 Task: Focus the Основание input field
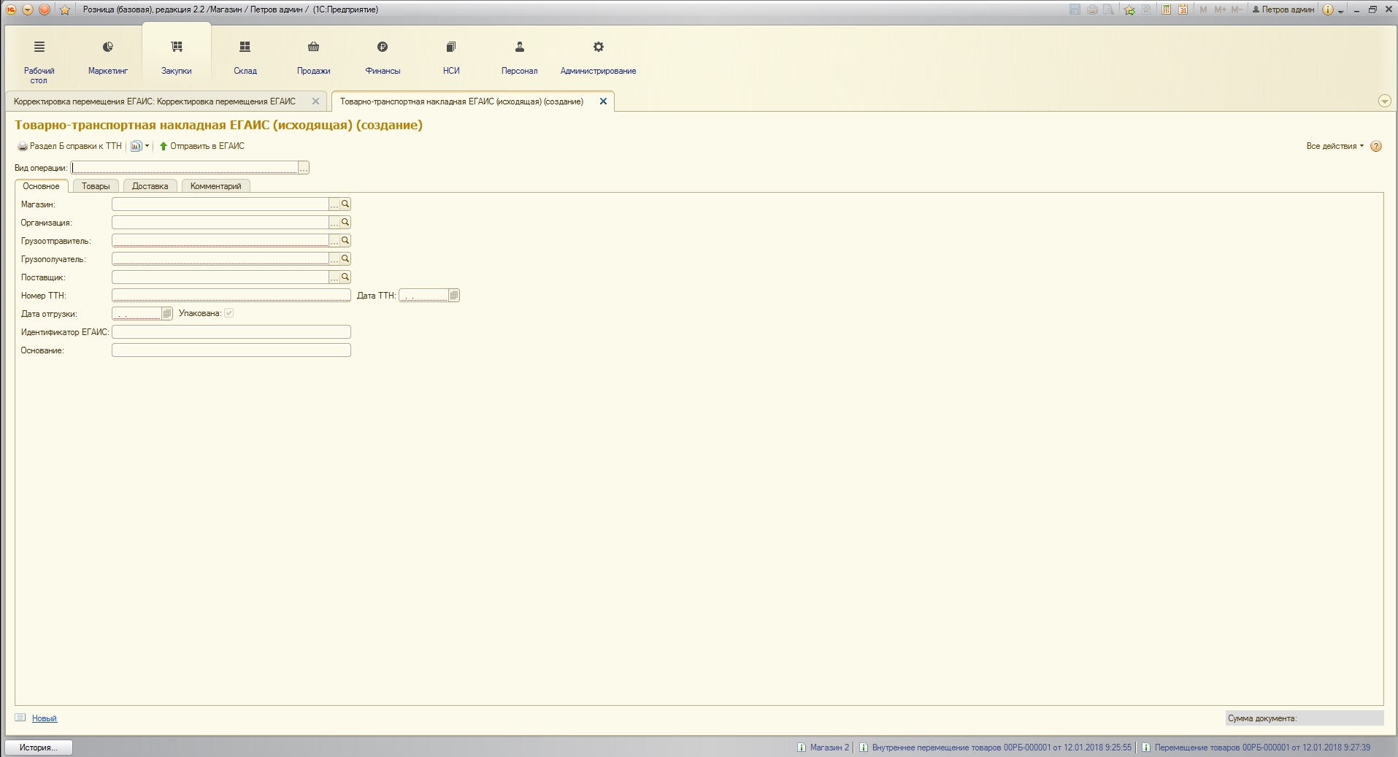[231, 350]
